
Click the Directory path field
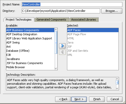(61, 11)
